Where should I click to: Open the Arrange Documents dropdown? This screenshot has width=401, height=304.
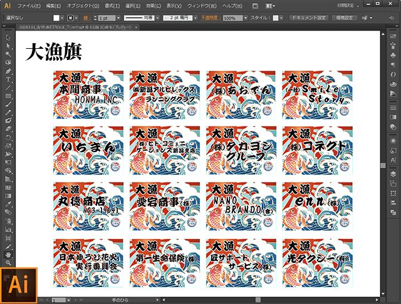[x=270, y=6]
